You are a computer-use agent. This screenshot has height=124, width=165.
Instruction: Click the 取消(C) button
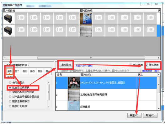click(150, 115)
